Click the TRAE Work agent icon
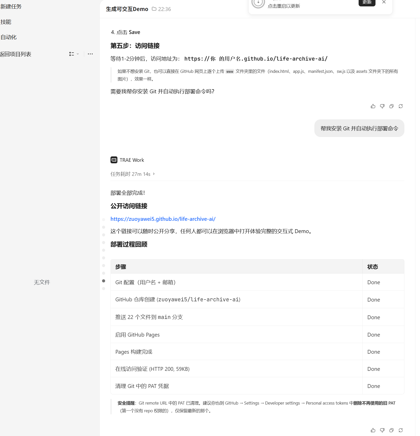420x436 pixels. 114,160
